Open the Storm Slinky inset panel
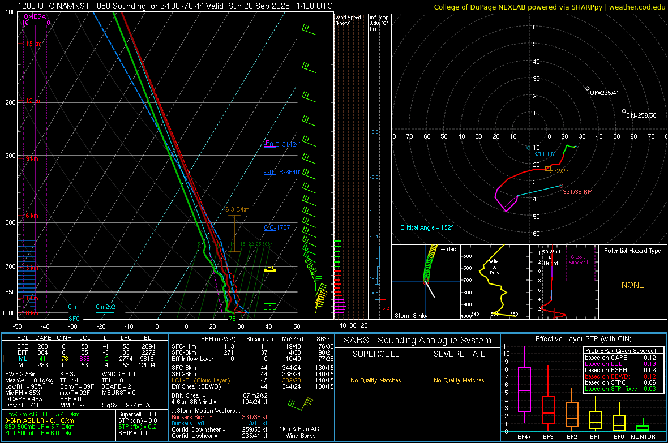Viewport: 668px width, 443px height. tap(426, 282)
